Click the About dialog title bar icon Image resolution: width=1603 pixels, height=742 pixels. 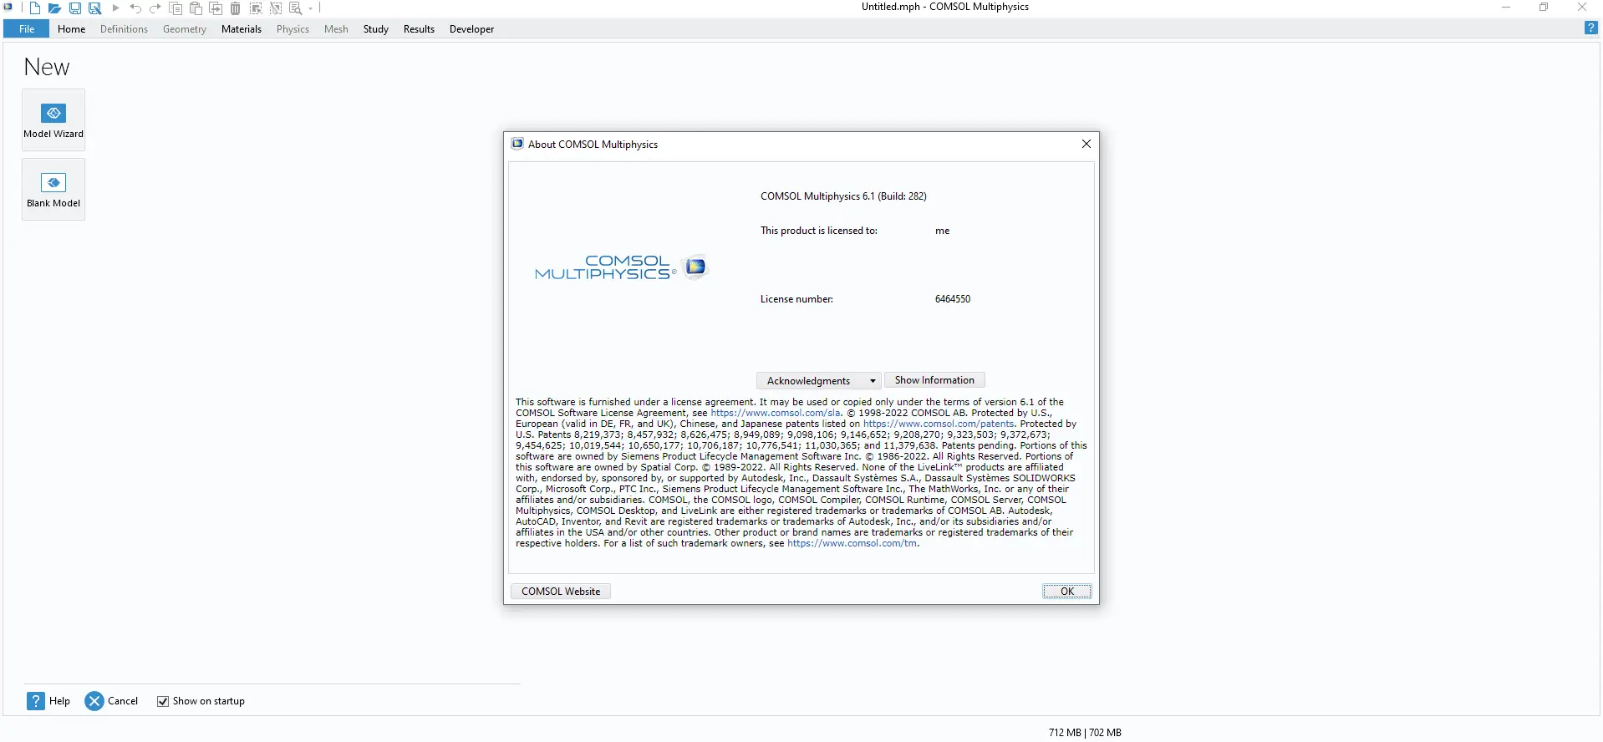517,144
